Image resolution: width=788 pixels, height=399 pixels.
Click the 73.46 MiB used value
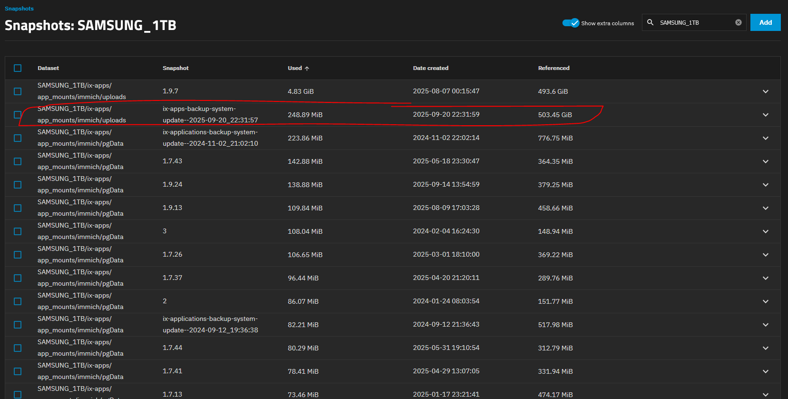tap(303, 395)
